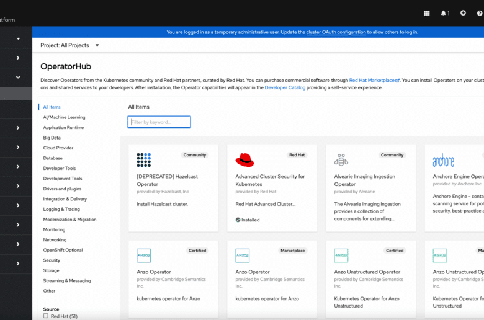Open the Certified Anzo Operator title

154,272
